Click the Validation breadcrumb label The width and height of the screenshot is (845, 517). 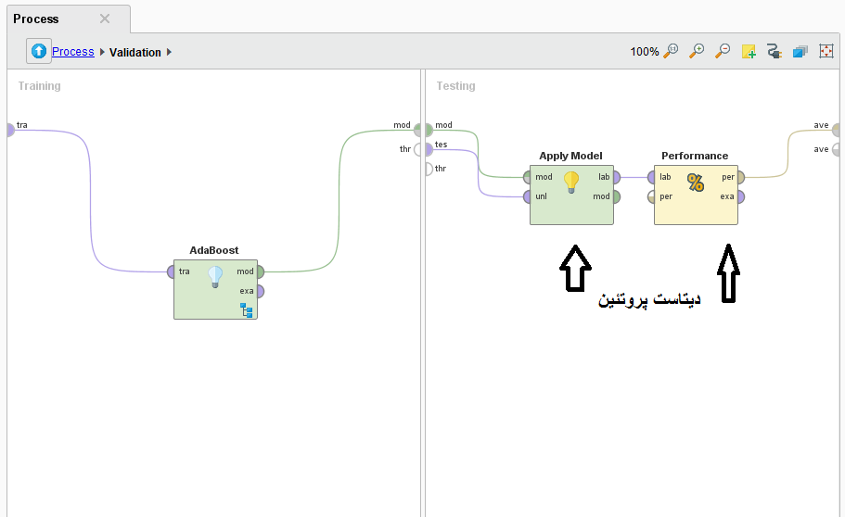(x=135, y=53)
